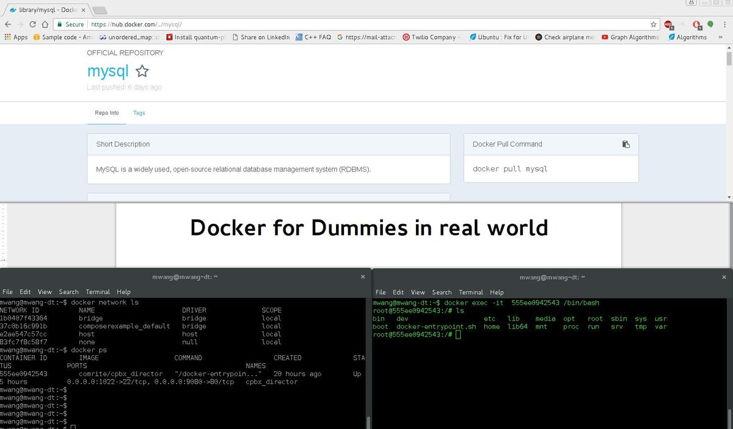Open Check airplane mode bookmark

coord(566,37)
